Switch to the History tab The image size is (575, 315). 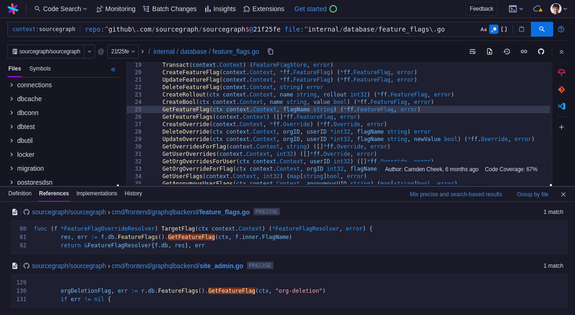click(x=133, y=193)
